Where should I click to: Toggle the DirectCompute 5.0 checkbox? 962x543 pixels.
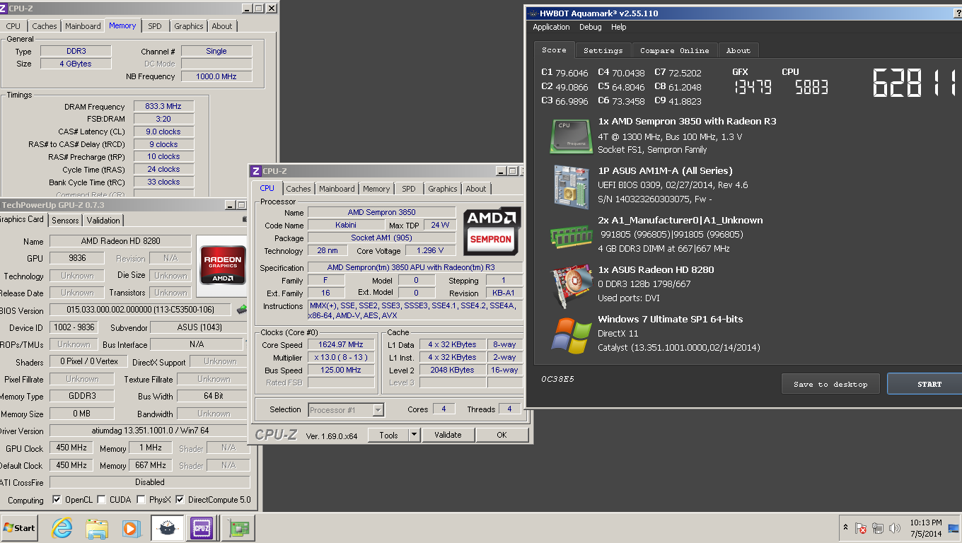coord(180,500)
